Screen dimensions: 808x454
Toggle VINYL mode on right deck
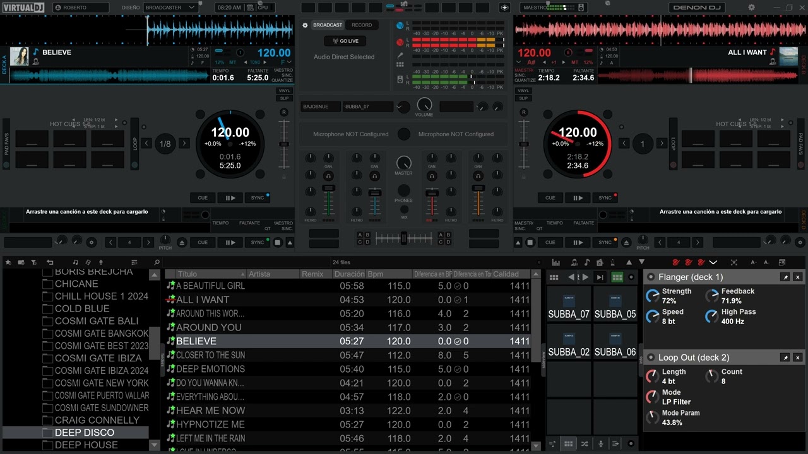click(523, 91)
